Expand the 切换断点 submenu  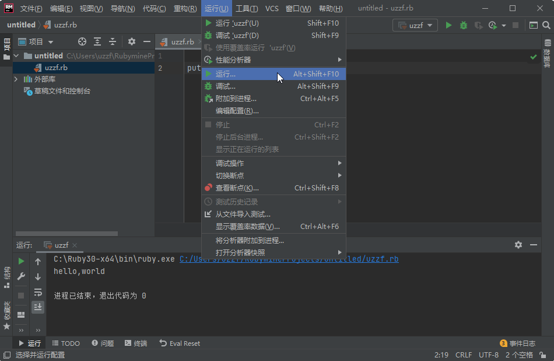coord(274,176)
